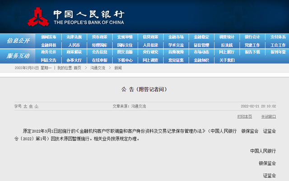Image resolution: width=289 pixels, height=181 pixels.
Task: Open 人民币 navigation item
Action: [x=74, y=45]
